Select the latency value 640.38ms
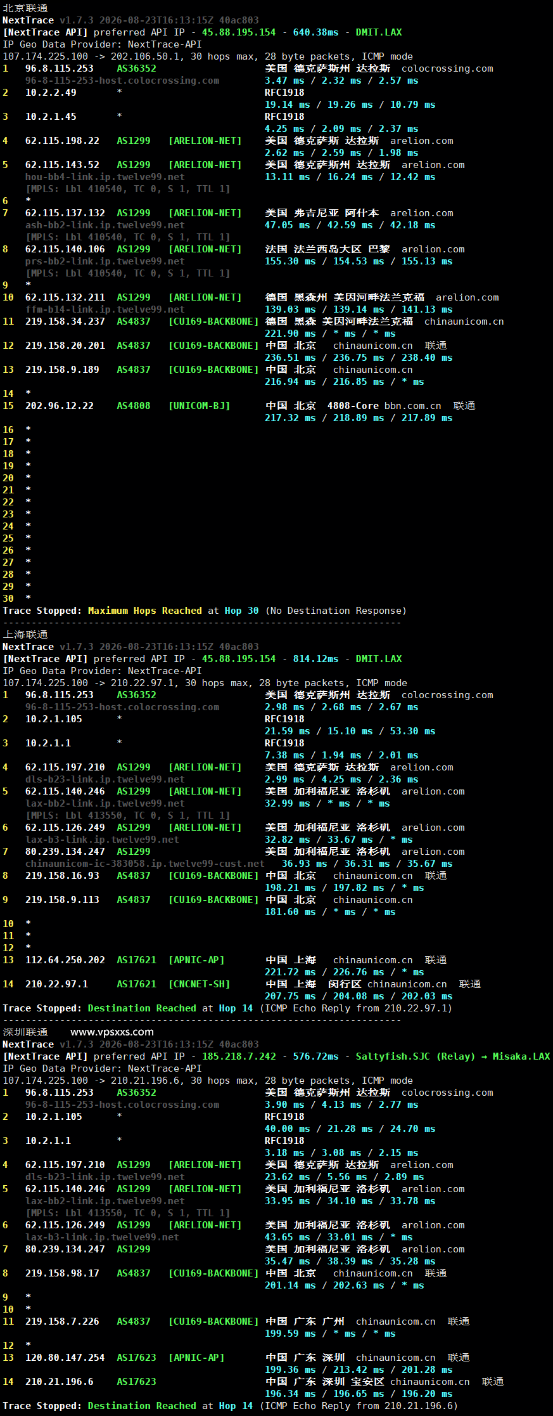This screenshot has width=553, height=1416. [316, 32]
